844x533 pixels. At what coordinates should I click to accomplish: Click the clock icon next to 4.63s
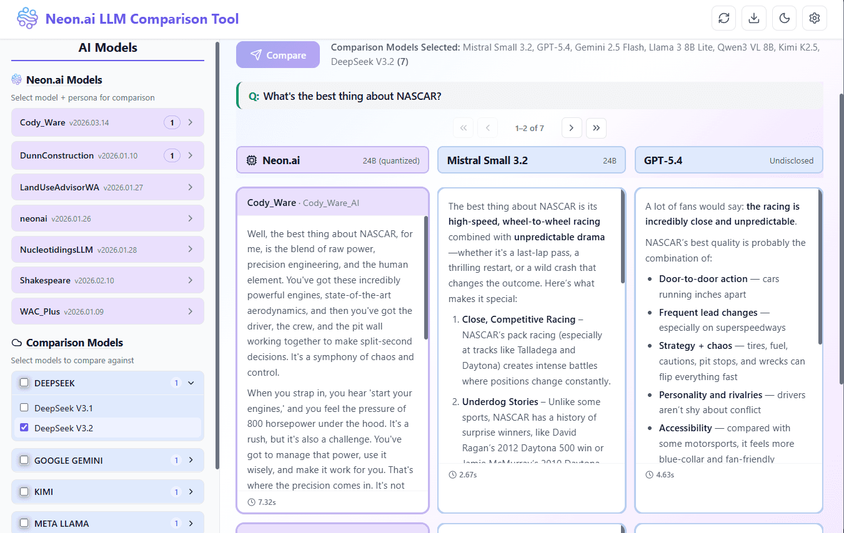[649, 474]
